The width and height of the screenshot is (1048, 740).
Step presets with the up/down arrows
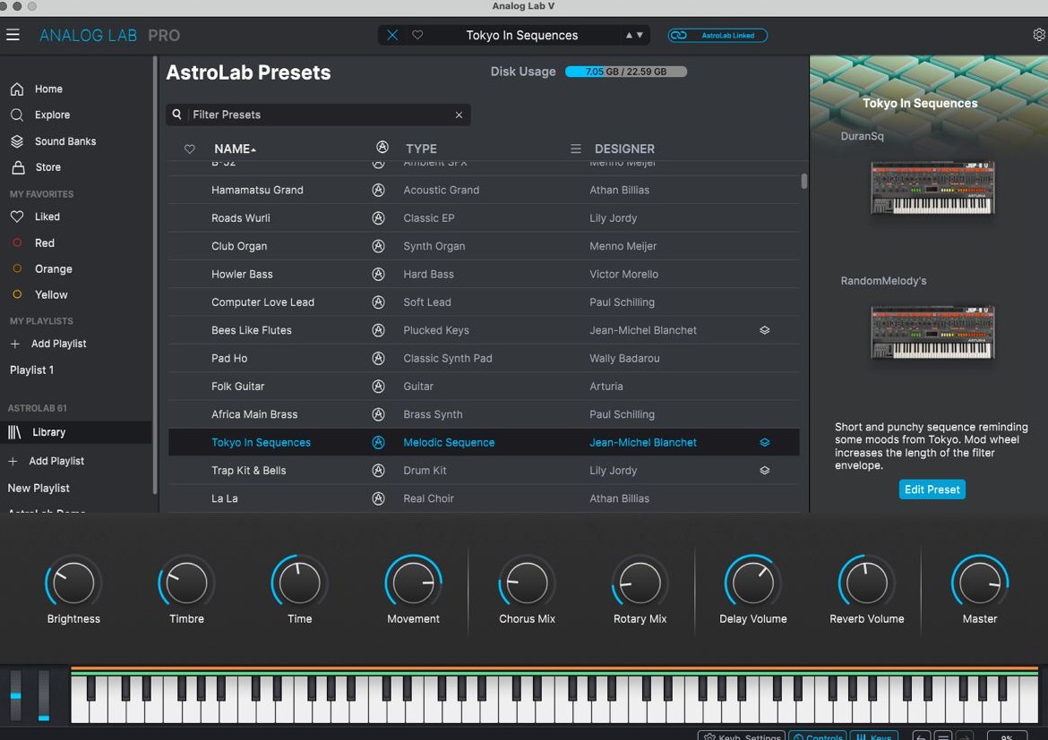tap(634, 35)
